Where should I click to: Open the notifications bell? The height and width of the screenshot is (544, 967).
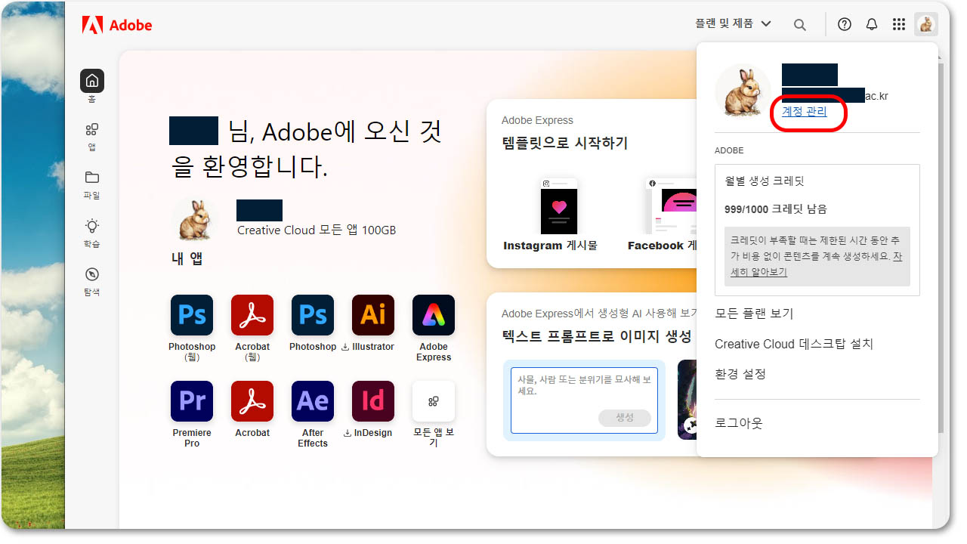[872, 24]
